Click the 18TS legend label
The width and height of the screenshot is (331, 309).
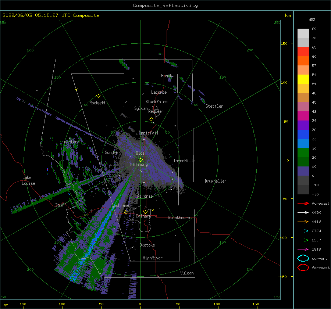click(316, 249)
